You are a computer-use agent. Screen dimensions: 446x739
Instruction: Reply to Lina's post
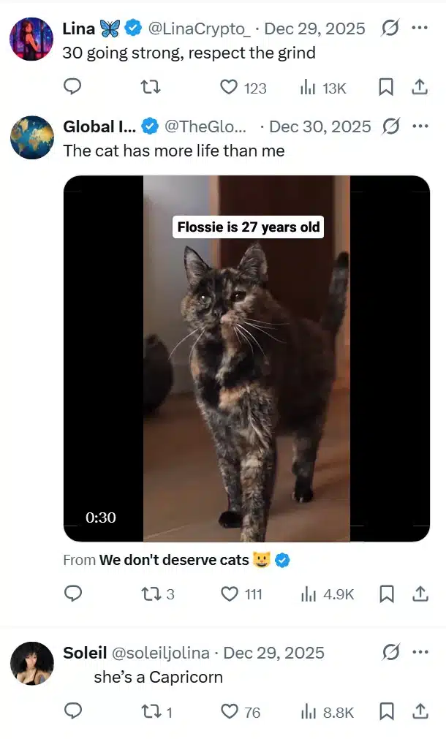click(73, 88)
